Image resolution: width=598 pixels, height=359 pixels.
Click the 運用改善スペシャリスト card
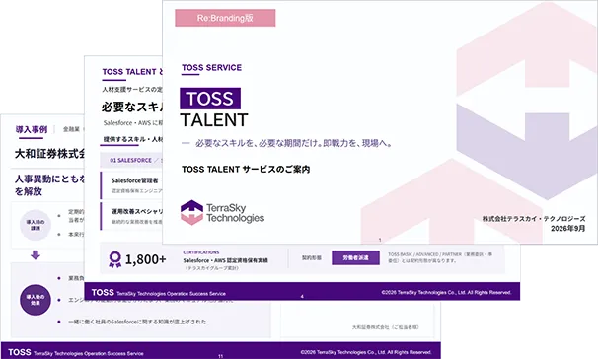131,216
